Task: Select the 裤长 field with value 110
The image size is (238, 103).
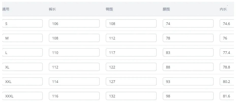Action: pos(74,52)
